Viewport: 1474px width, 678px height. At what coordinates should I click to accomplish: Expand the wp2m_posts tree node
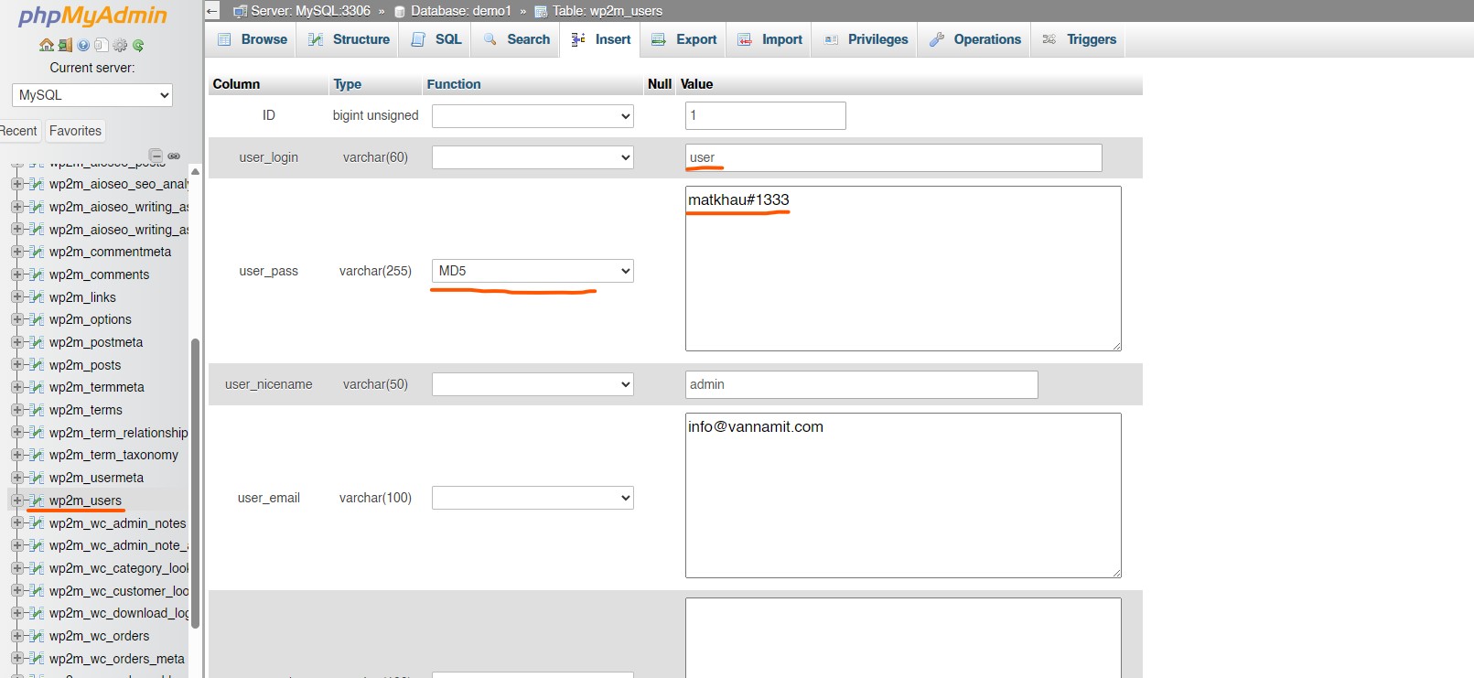(x=16, y=365)
